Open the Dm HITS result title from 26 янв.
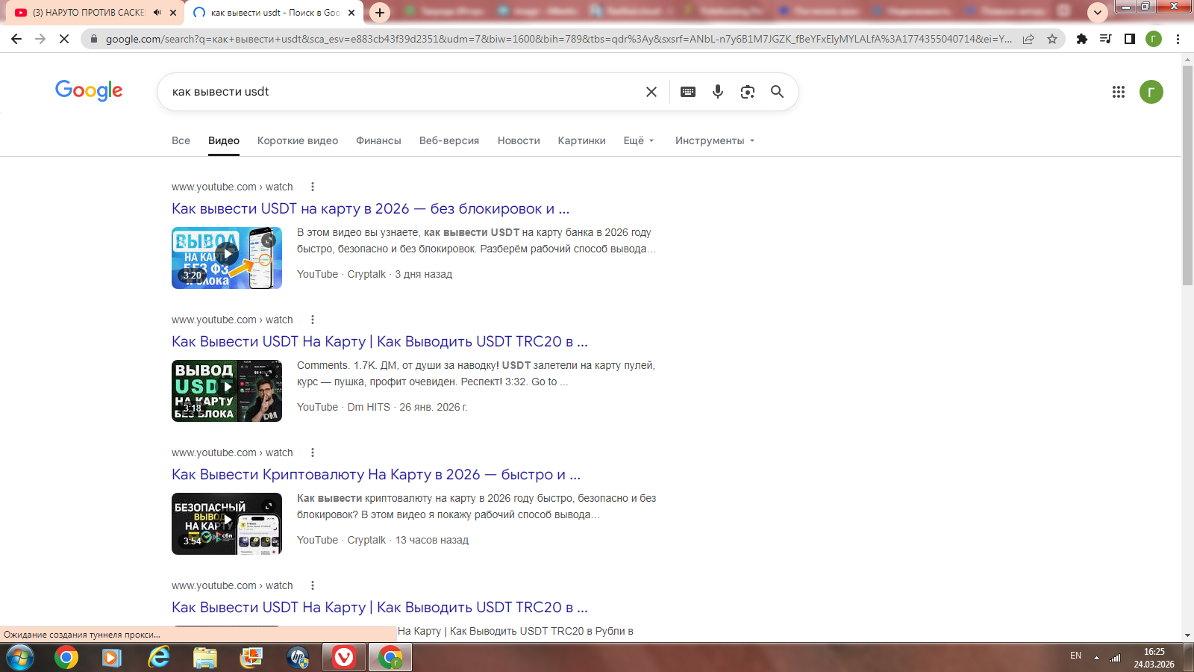This screenshot has width=1194, height=672. tap(380, 342)
